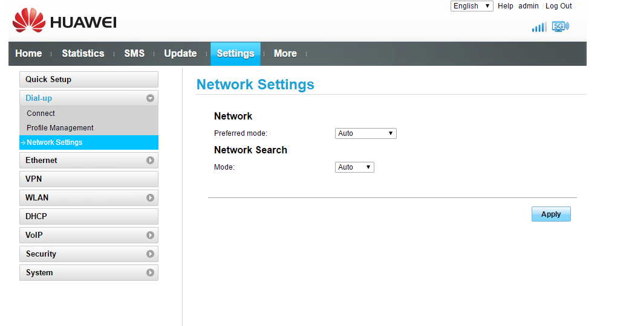Viewport: 629px width, 326px height.
Task: Expand the System section arrow
Action: [150, 273]
